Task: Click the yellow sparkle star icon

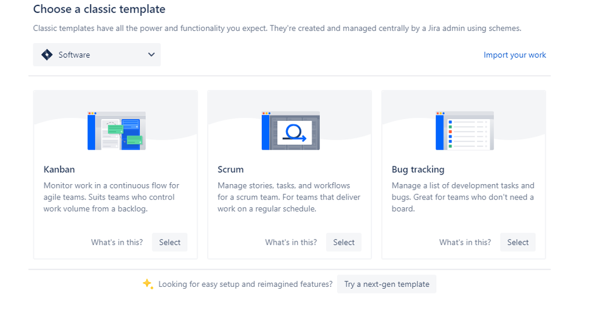Action: pos(148,284)
